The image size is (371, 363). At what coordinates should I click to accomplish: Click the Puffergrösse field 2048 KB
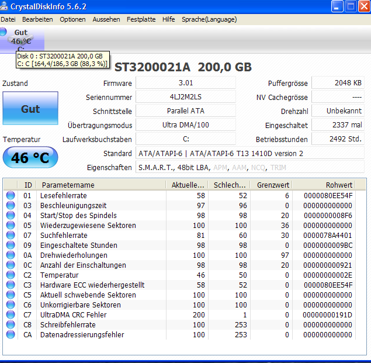338,83
